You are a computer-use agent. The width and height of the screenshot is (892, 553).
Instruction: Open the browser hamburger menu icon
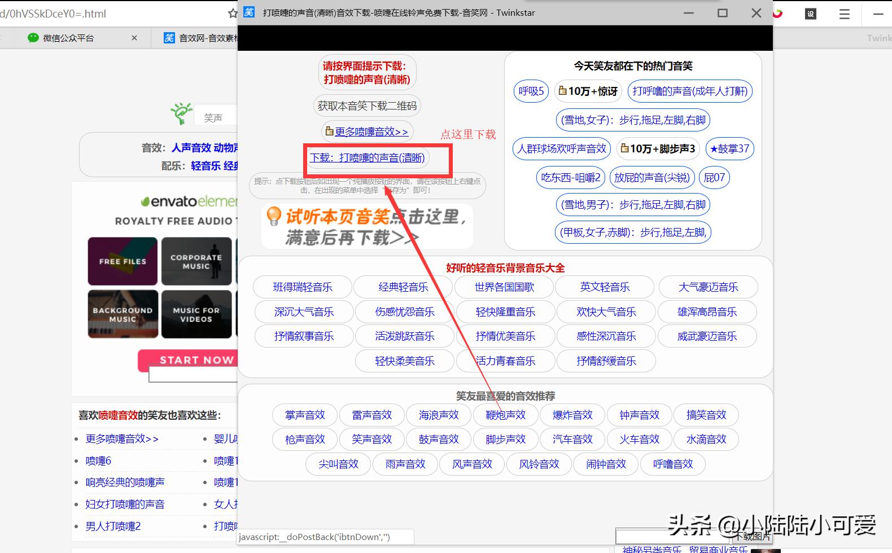point(845,14)
